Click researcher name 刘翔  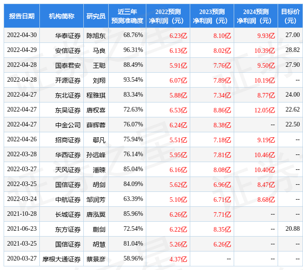coord(99,80)
